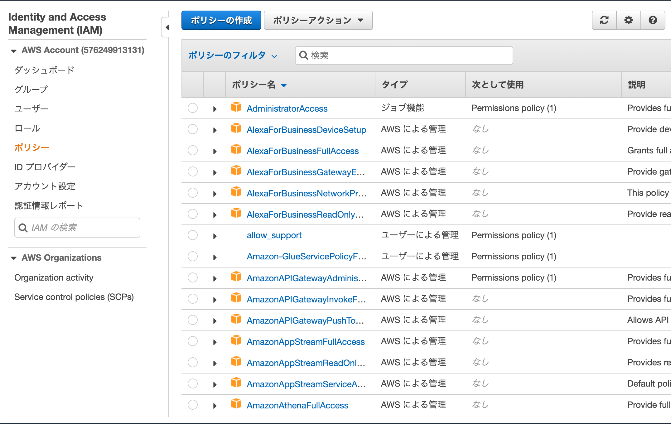The image size is (671, 424).
Task: Expand the AmazonAppStreamServiceA… row details
Action: coord(215,385)
